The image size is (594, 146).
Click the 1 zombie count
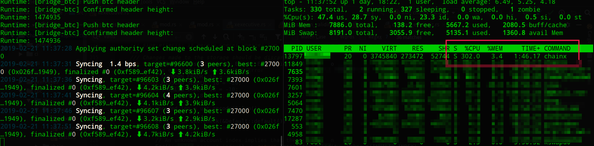[512, 10]
